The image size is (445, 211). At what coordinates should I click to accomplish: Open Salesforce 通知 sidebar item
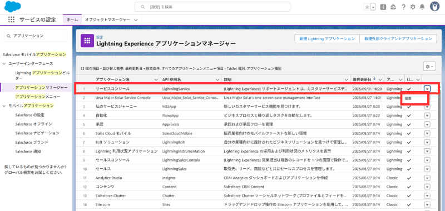coord(28,152)
